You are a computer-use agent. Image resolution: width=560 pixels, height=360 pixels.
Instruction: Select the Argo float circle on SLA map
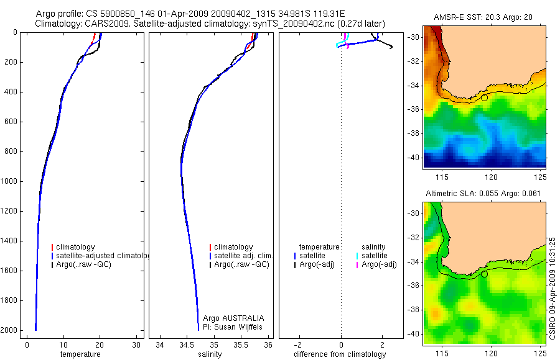pyautogui.click(x=484, y=274)
